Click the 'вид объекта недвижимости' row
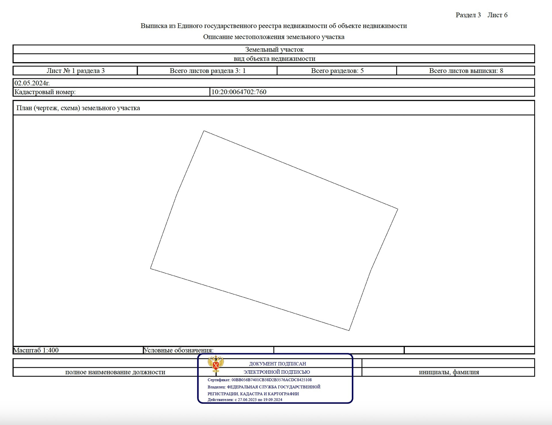 pyautogui.click(x=274, y=59)
